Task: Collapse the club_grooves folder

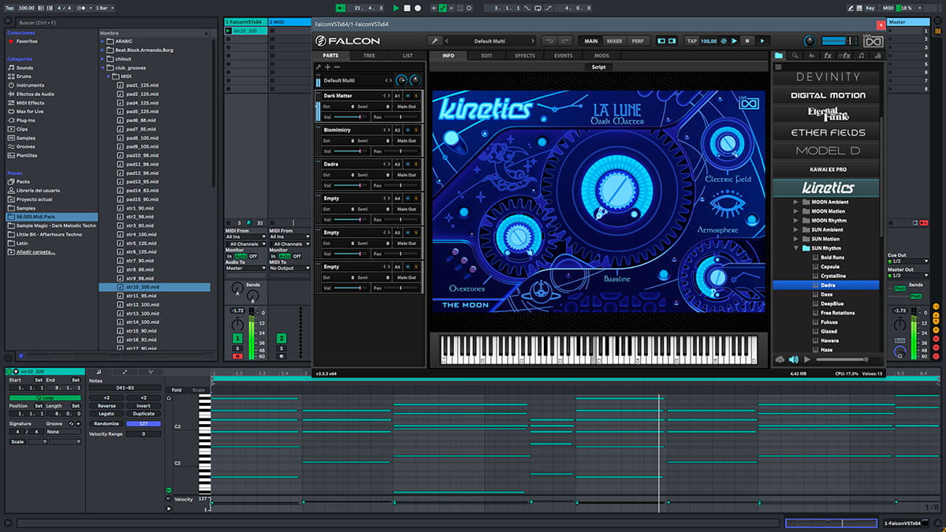Action: coord(103,68)
